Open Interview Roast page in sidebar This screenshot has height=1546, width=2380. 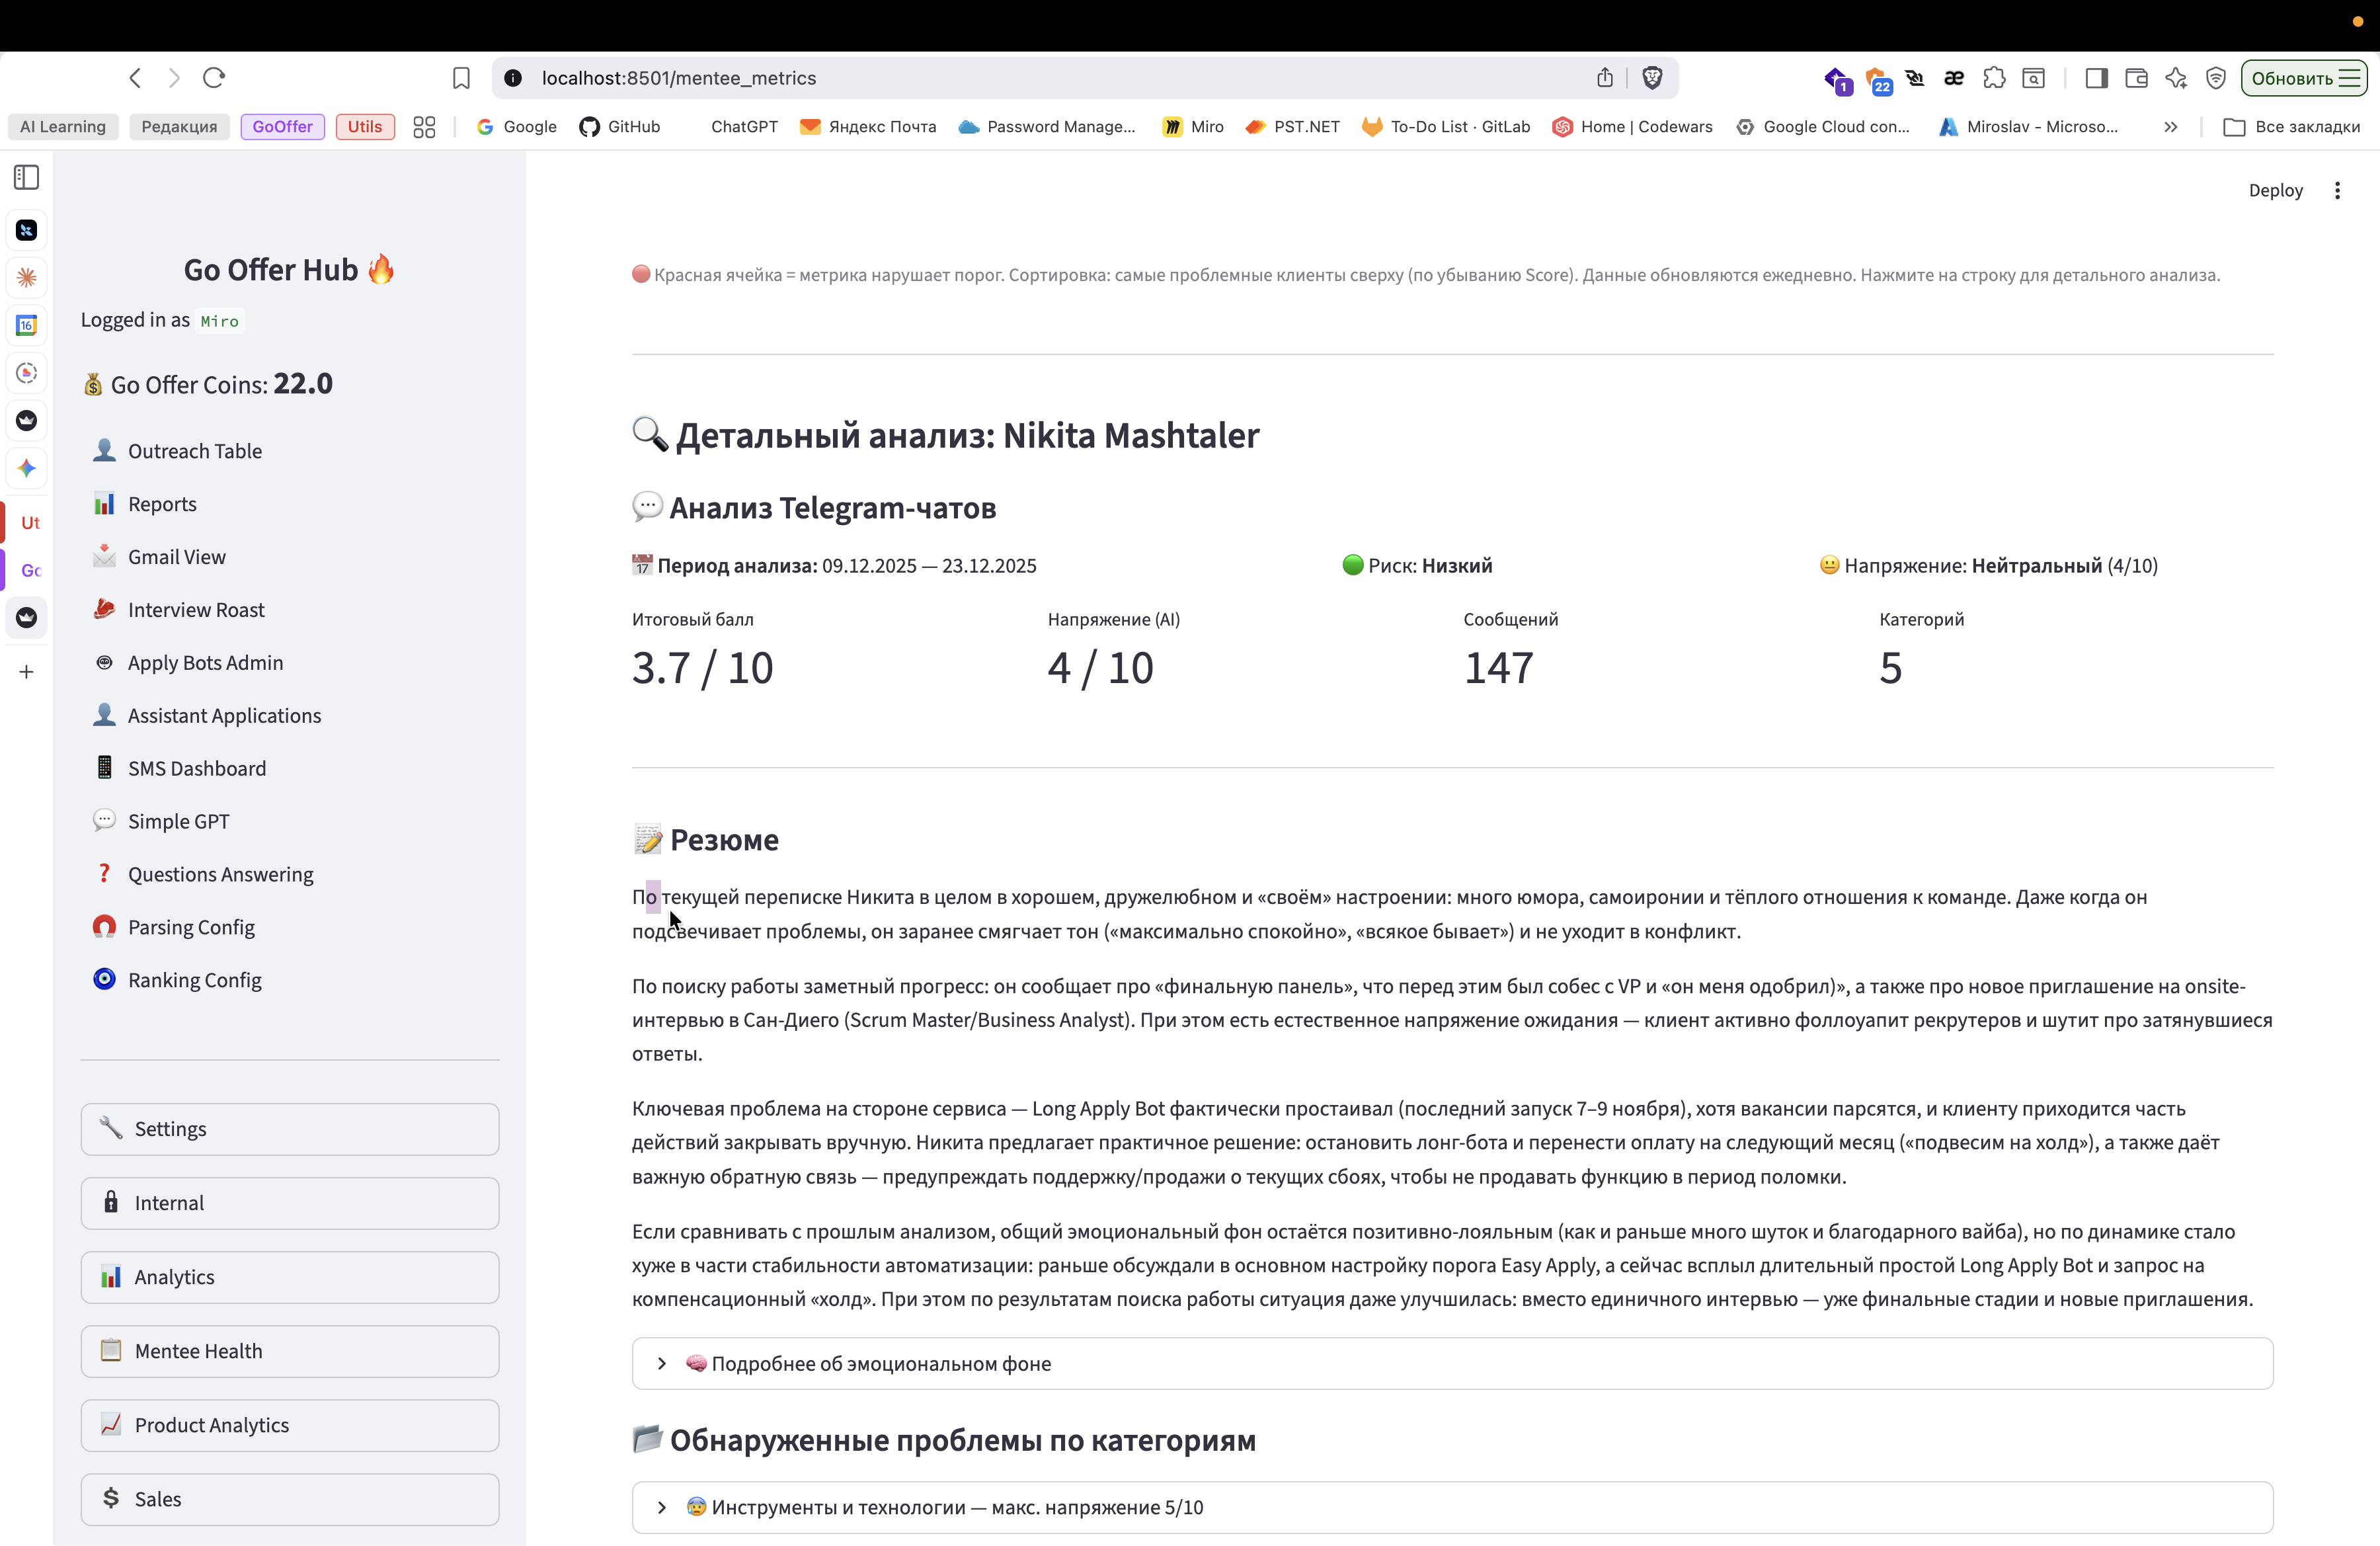coord(196,610)
